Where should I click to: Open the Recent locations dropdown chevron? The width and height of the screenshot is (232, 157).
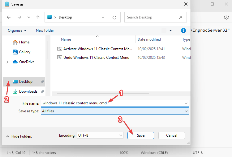pyautogui.click(x=29, y=17)
